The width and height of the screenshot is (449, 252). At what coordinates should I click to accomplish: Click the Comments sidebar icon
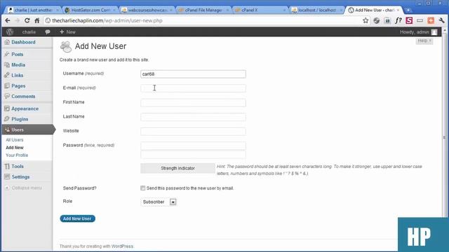pos(7,97)
